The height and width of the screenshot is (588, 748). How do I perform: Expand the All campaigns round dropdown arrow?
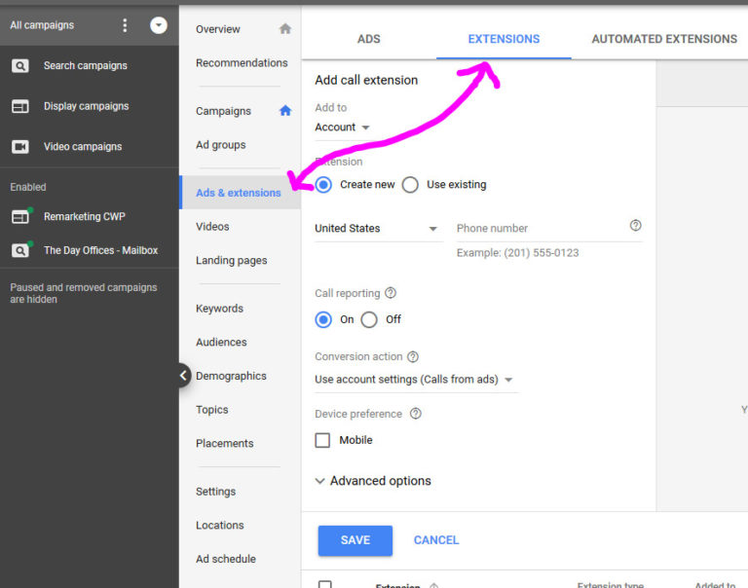click(x=159, y=25)
